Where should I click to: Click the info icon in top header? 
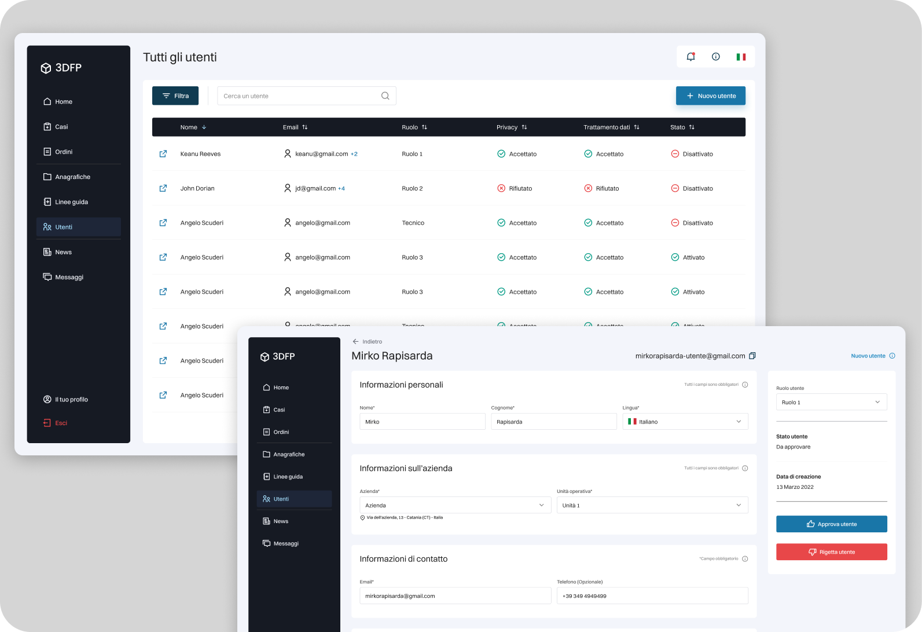click(x=716, y=57)
